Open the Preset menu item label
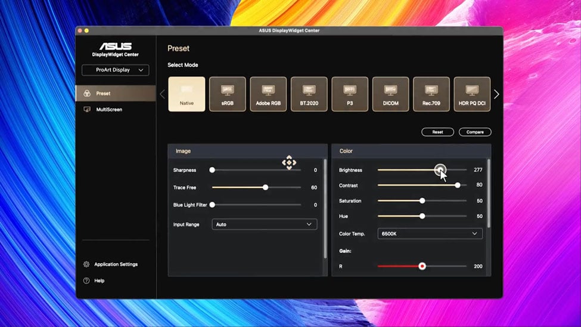The width and height of the screenshot is (581, 327). (103, 94)
